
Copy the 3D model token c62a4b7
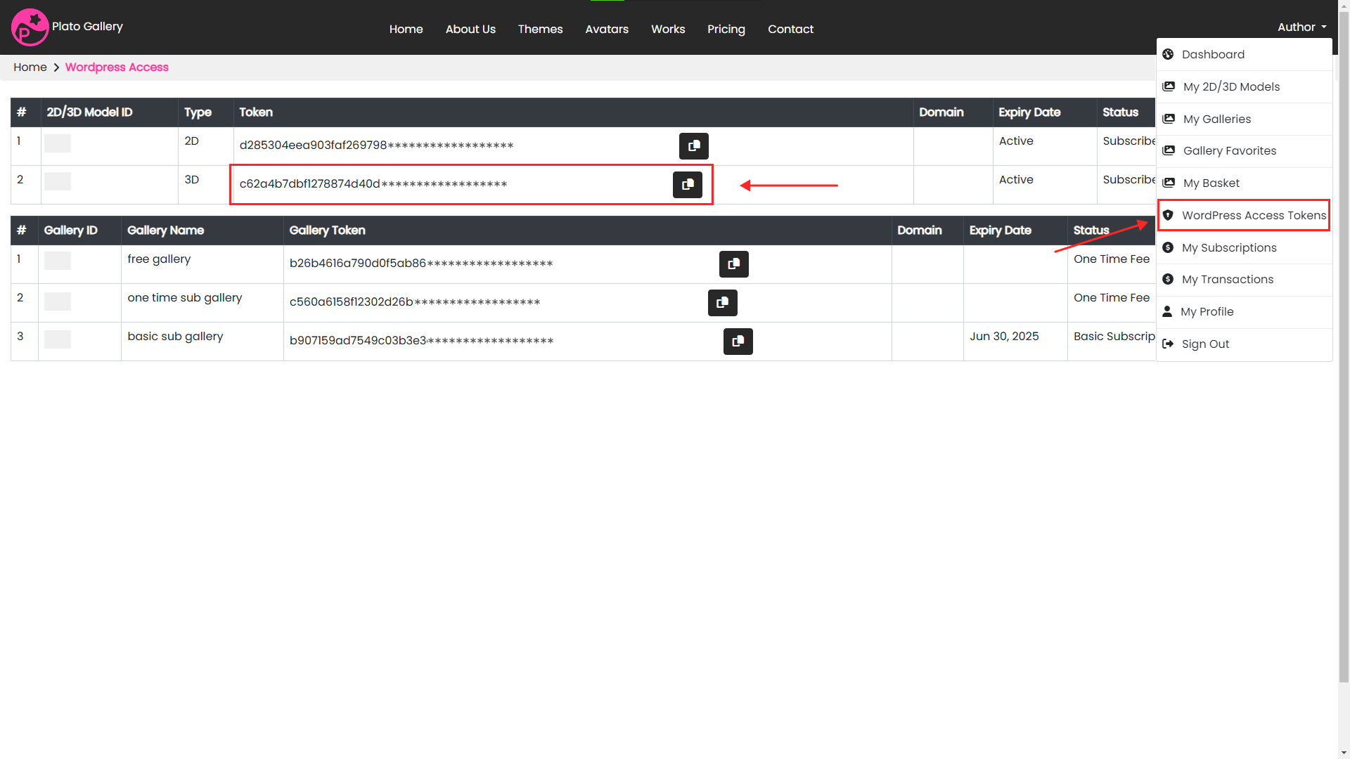[x=687, y=185]
